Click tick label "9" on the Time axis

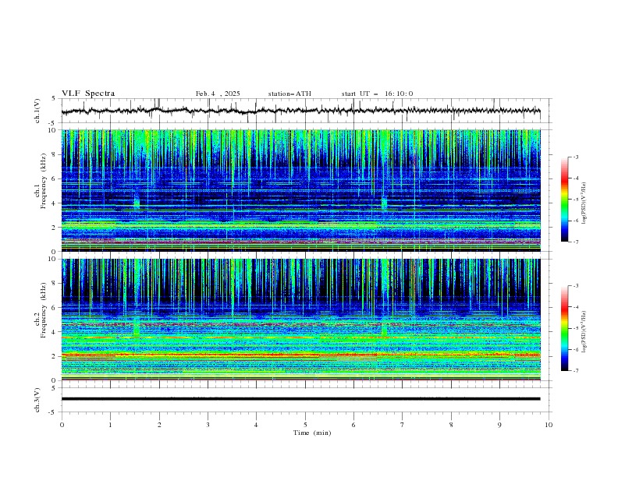(x=499, y=425)
